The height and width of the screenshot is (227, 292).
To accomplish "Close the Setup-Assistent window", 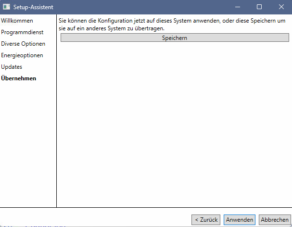I will [281, 7].
